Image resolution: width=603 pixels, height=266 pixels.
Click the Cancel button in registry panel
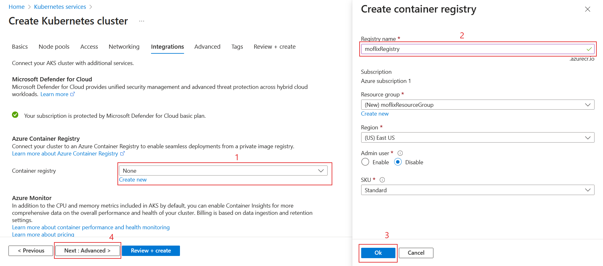point(416,253)
